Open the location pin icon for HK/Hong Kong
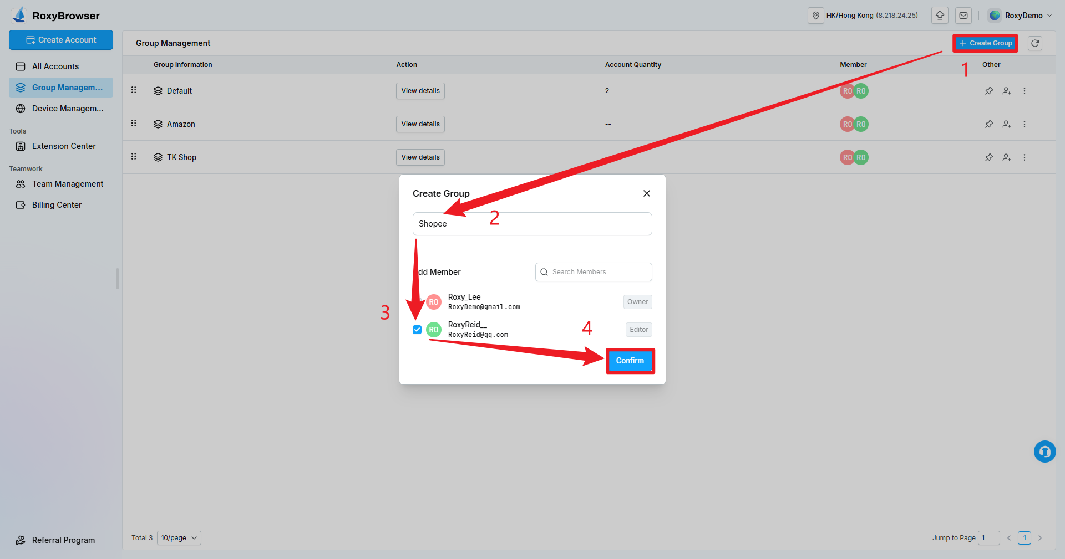Screen dimensions: 1065x559 815,16
